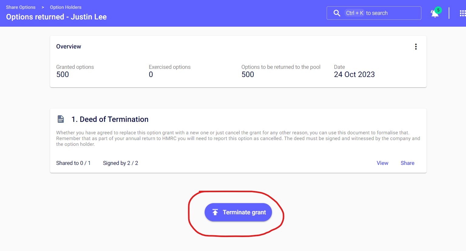The image size is (466, 251).
Task: Go to the Share Options breadcrumb
Action: [21, 7]
